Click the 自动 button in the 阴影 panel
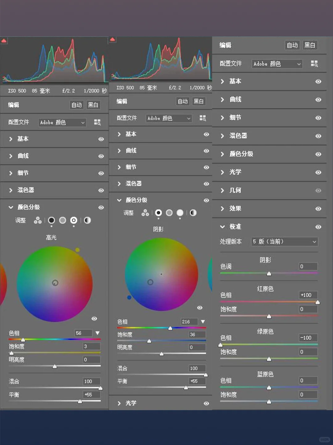Viewport: 333px width, 445px height. 183,101
